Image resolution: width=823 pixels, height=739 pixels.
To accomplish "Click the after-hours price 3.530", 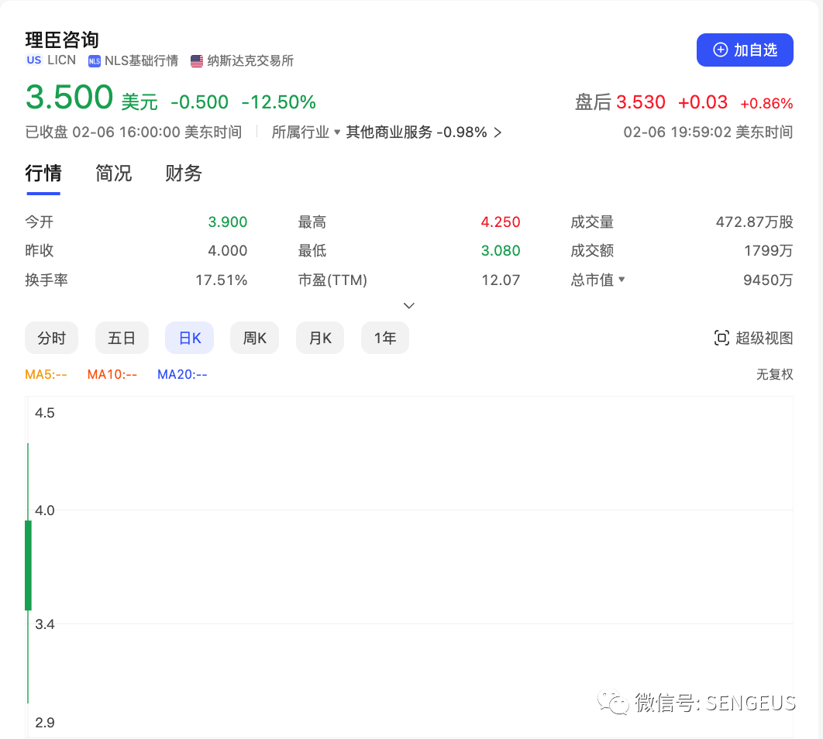I will 641,101.
